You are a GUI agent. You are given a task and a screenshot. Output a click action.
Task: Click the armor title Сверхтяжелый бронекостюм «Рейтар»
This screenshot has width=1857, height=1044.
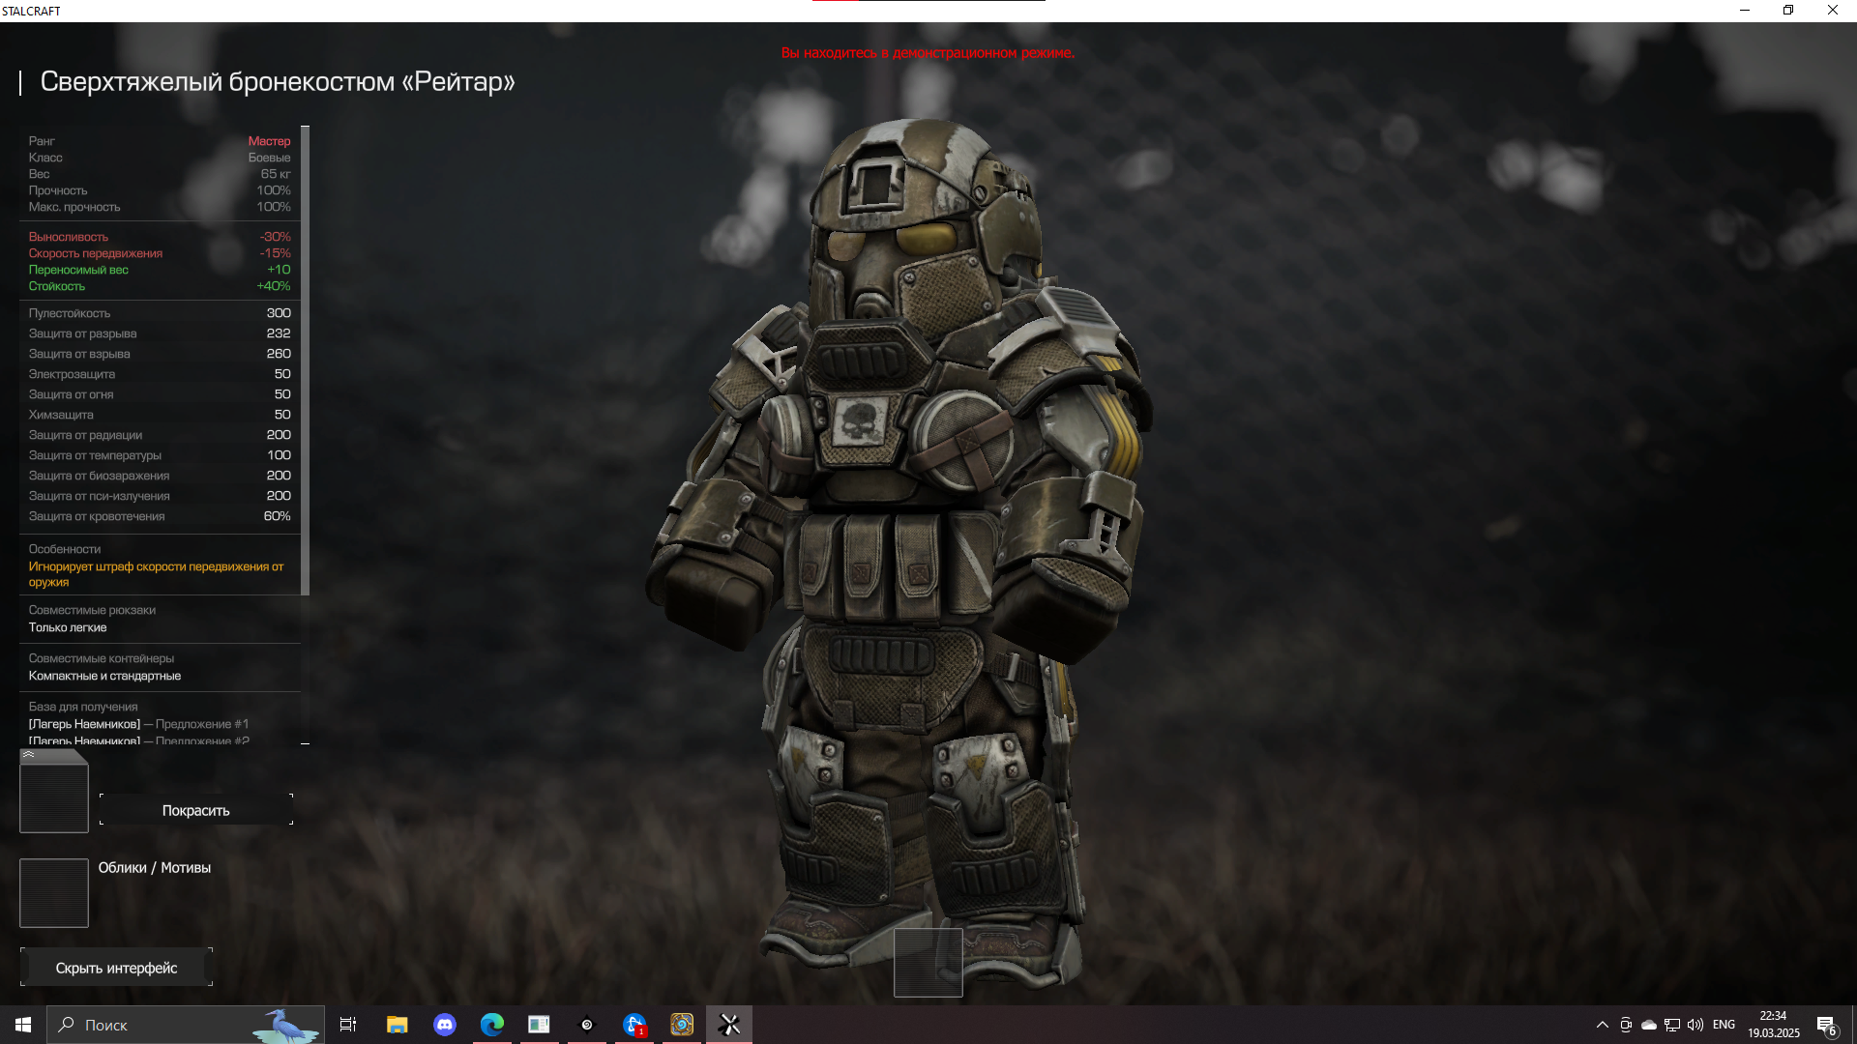[278, 81]
